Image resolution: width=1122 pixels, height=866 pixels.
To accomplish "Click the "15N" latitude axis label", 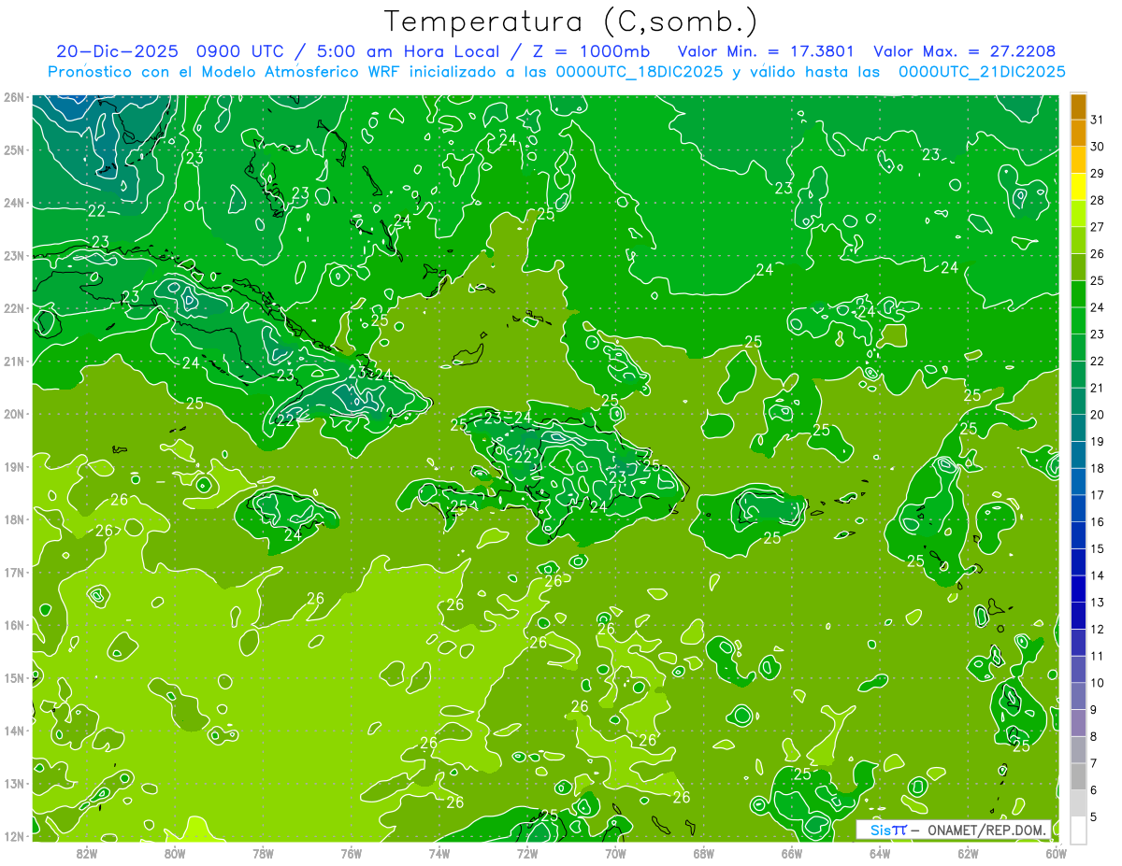I will [13, 678].
